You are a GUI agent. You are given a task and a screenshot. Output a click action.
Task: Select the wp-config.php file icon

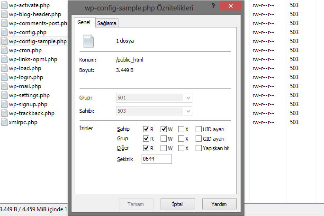pos(4,32)
